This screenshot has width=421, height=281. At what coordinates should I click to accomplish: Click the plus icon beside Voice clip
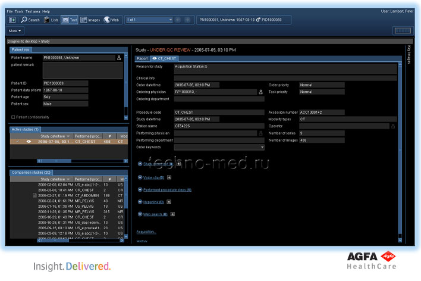(x=169, y=177)
